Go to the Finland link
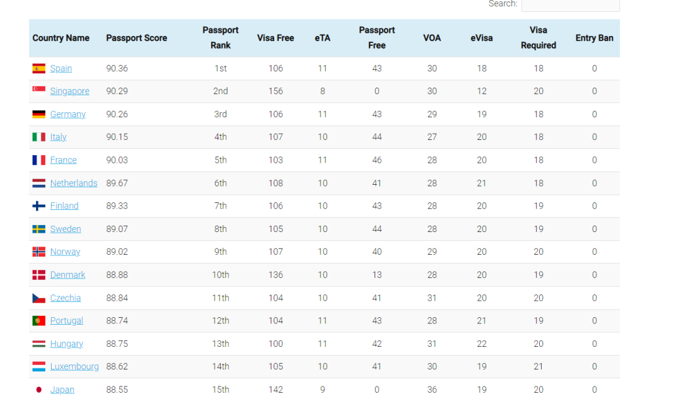The width and height of the screenshot is (681, 401). (x=64, y=206)
